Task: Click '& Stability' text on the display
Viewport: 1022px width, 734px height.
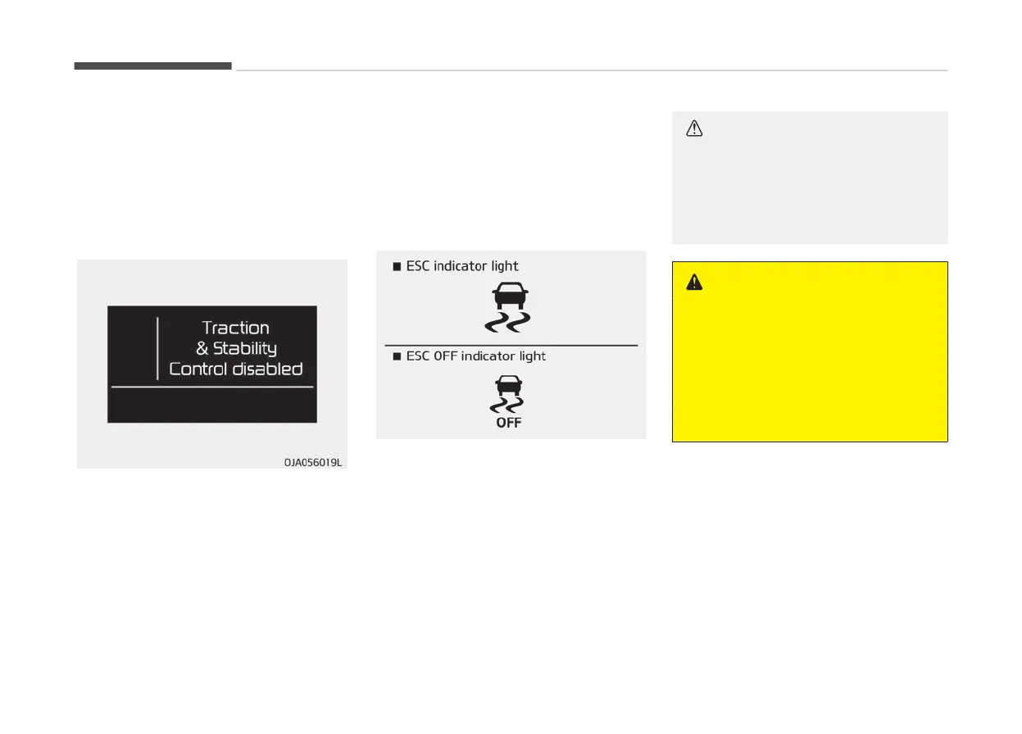Action: click(x=236, y=348)
